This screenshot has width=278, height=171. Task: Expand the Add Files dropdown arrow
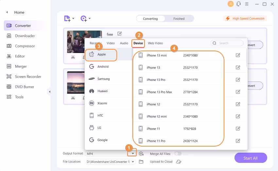click(x=73, y=18)
